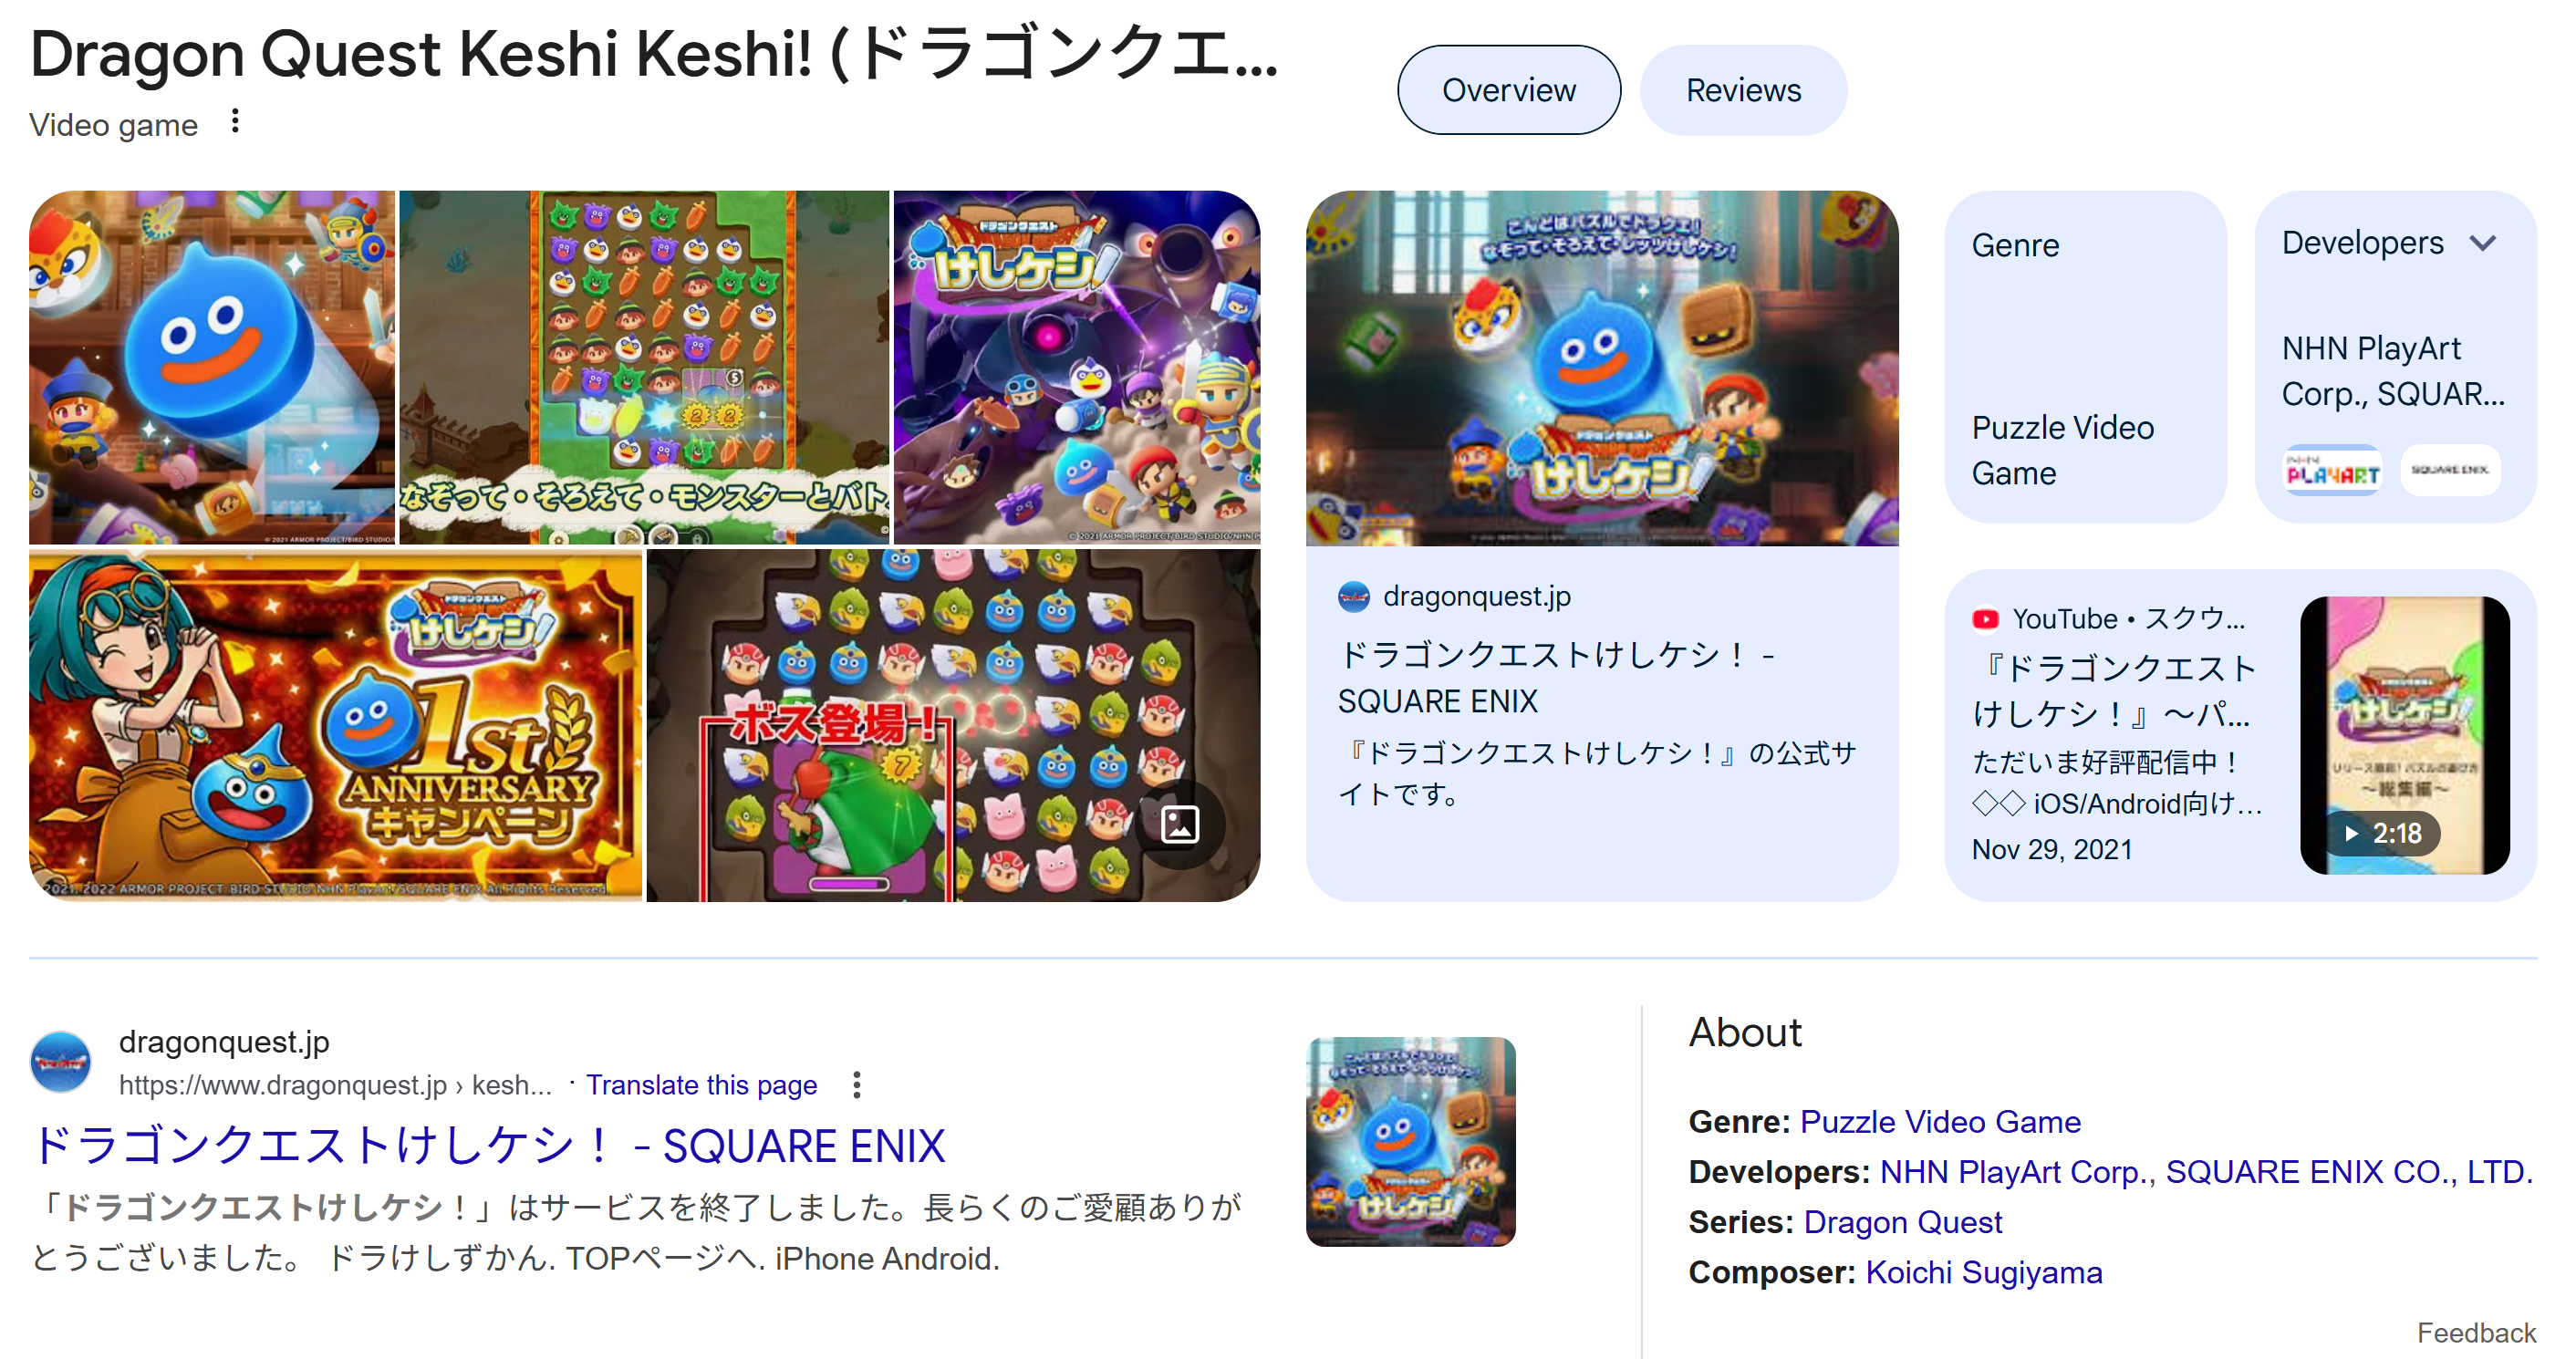Viewport: 2576px width, 1359px height.
Task: Click the Feedback link
Action: pyautogui.click(x=2476, y=1333)
